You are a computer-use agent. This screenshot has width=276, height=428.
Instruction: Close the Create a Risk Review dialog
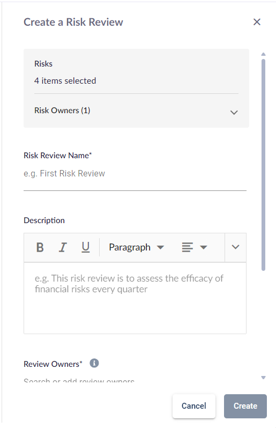tap(257, 22)
